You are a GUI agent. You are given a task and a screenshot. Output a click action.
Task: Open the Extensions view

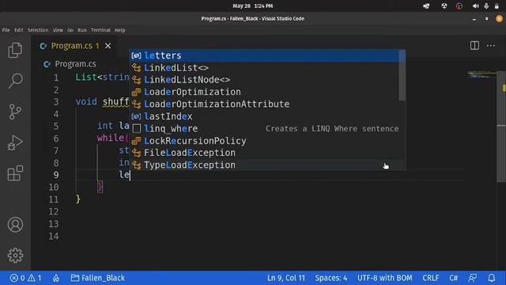(x=15, y=173)
